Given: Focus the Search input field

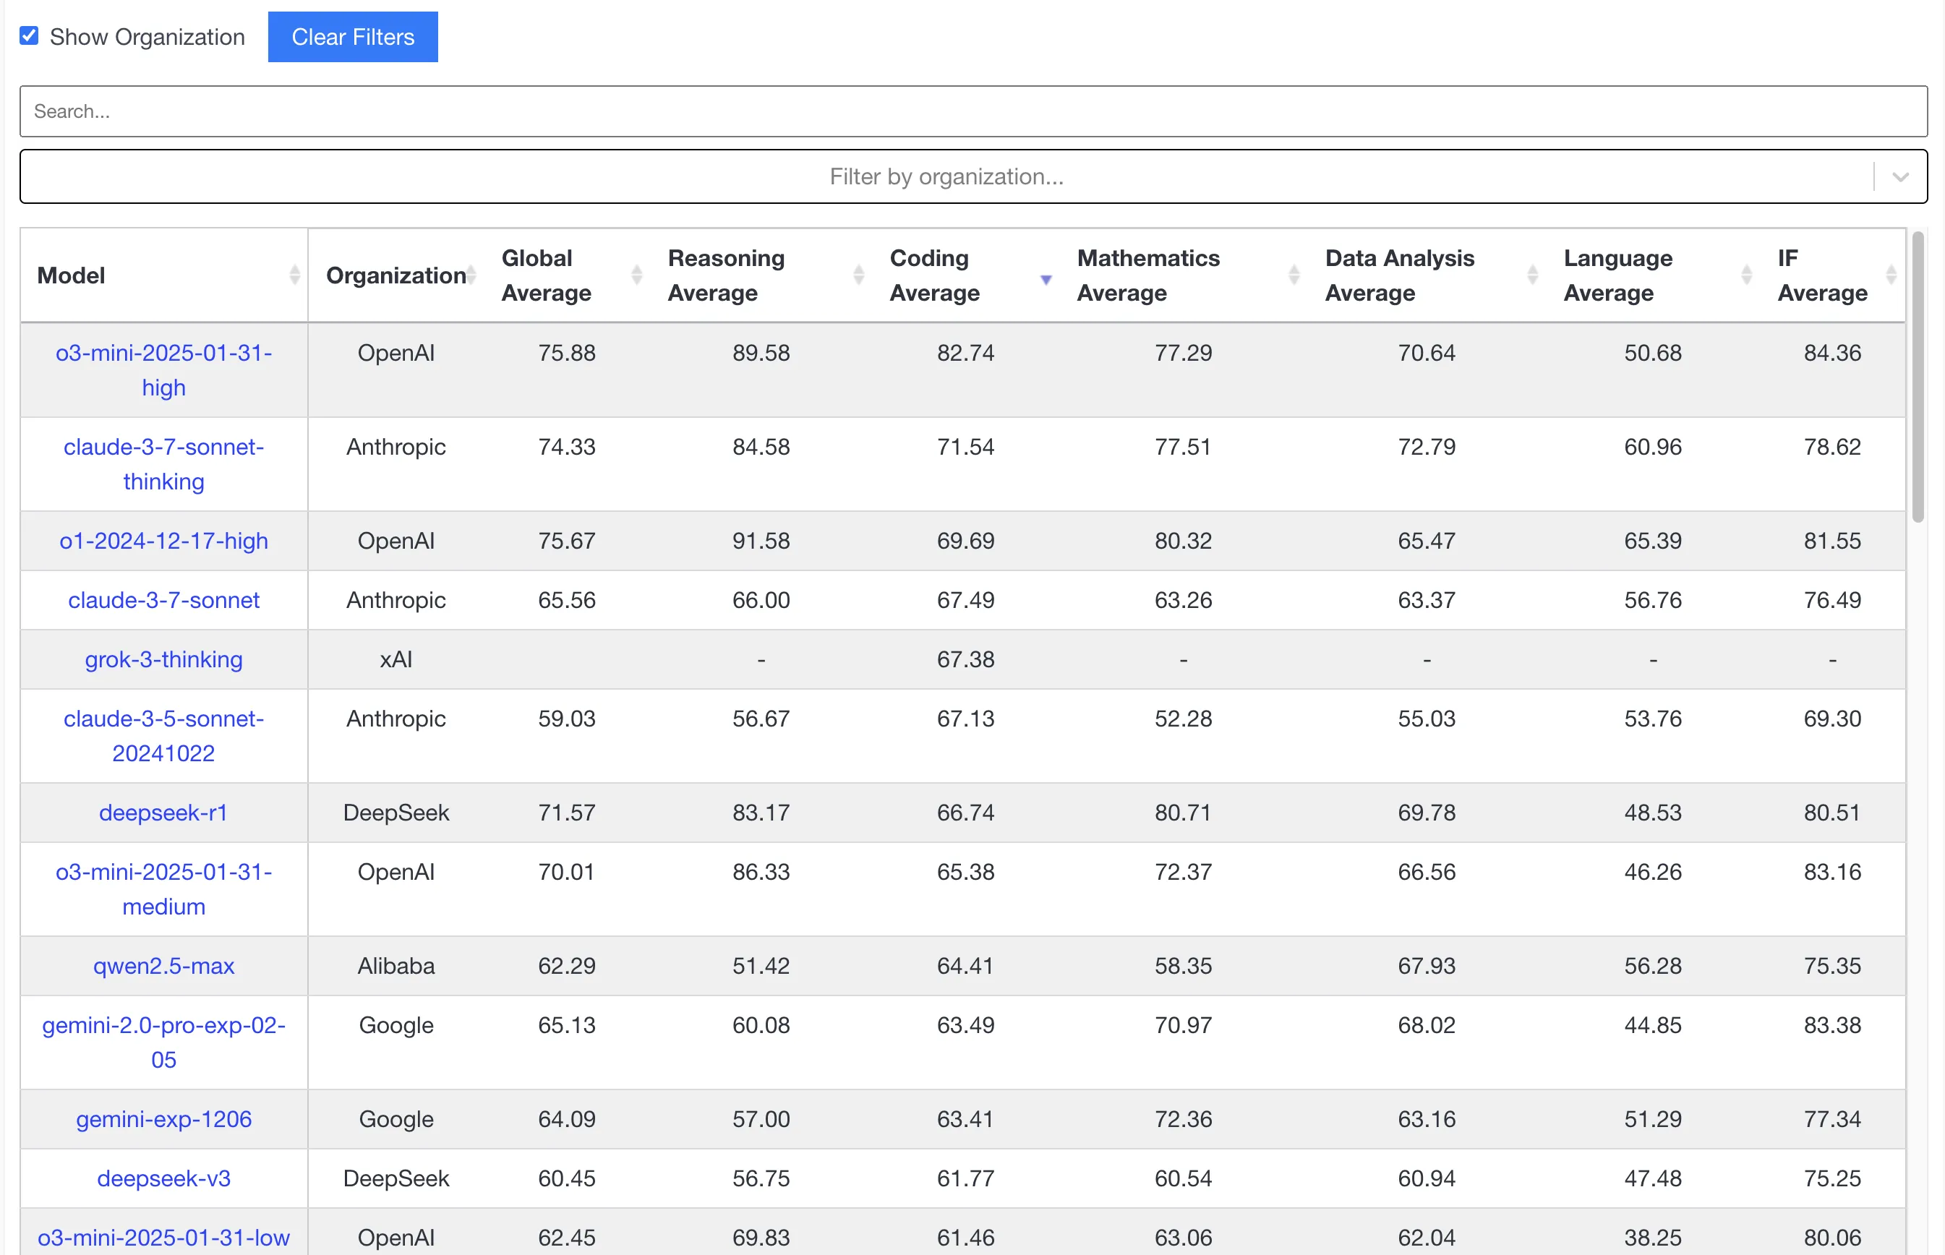Looking at the screenshot, I should pos(973,111).
